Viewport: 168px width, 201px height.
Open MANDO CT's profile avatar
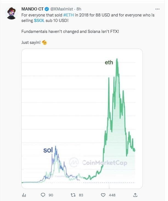pyautogui.click(x=11, y=13)
